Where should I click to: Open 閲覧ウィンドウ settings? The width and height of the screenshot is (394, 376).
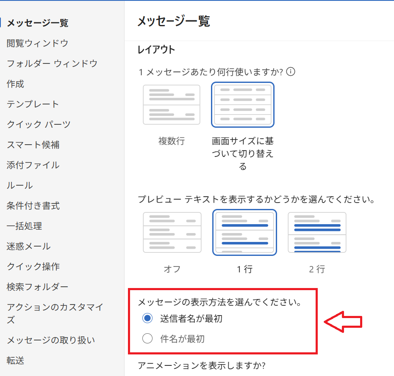pos(37,43)
